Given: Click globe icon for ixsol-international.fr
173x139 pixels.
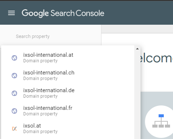Looking at the screenshot, I should coord(14,111).
